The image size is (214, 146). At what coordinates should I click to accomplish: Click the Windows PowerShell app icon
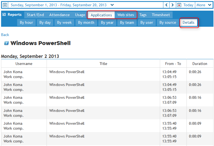pyautogui.click(x=7, y=43)
